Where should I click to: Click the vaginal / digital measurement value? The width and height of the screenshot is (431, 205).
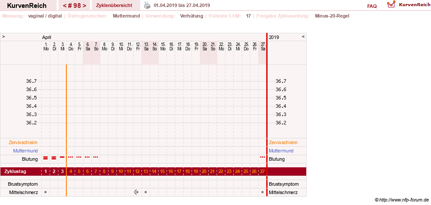tap(45, 16)
